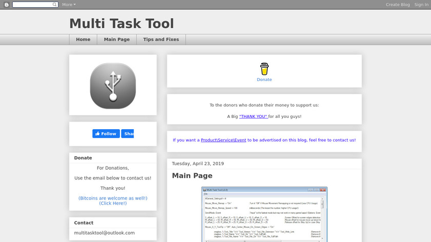Switch to the Main Page tab
Image resolution: width=431 pixels, height=242 pixels.
116,39
